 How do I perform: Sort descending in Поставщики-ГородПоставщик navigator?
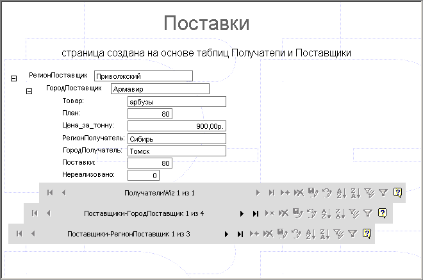340,213
